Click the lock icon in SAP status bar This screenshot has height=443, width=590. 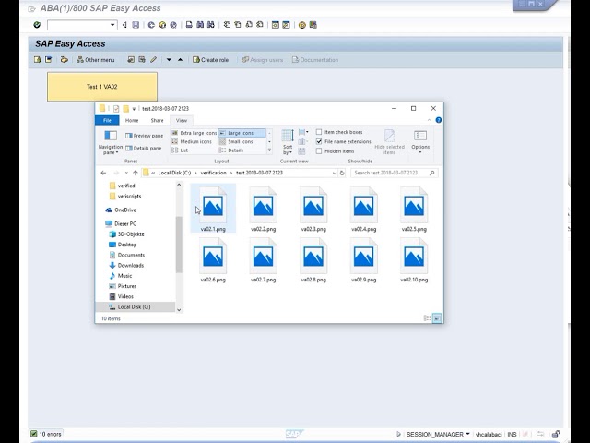(x=556, y=435)
